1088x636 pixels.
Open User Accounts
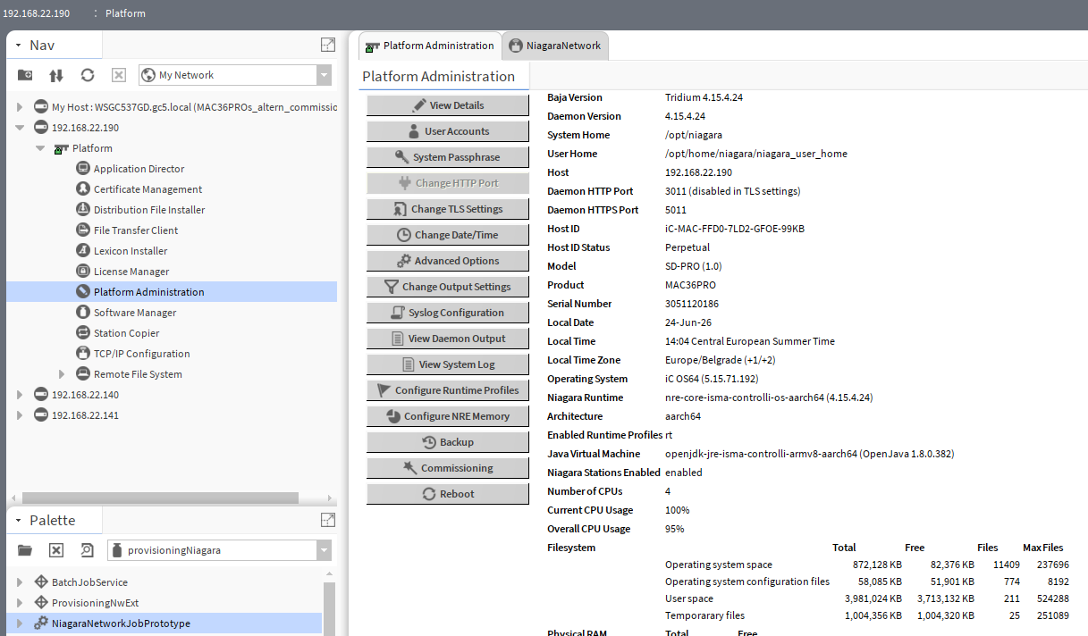click(448, 131)
